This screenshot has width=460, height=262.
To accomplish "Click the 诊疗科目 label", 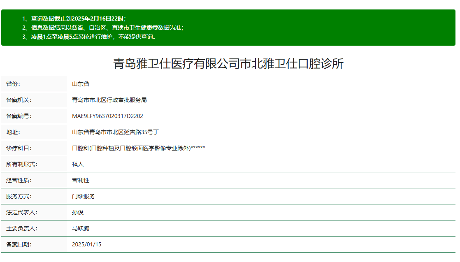I will point(19,148).
